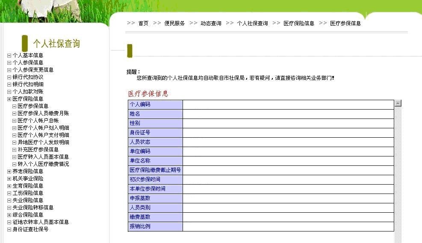Go to 个人社保查询 in the breadcrumb
The width and height of the screenshot is (422, 243).
pyautogui.click(x=252, y=23)
